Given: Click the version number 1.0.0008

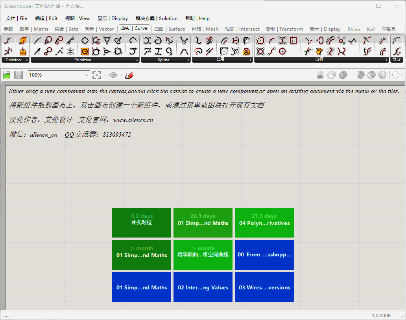Looking at the screenshot, I should point(381,316).
